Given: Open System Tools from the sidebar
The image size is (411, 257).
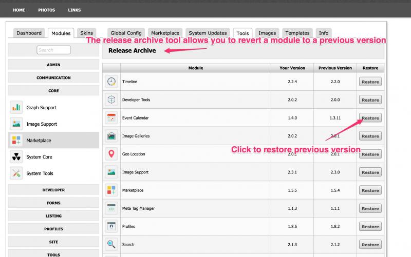Looking at the screenshot, I should [x=40, y=173].
